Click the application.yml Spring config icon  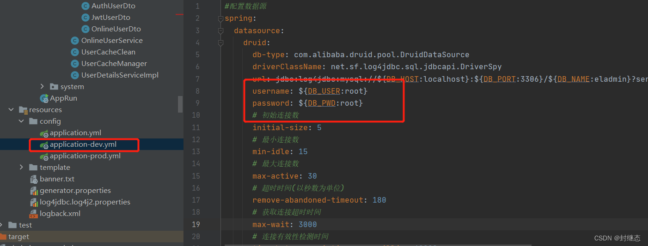[x=44, y=133]
